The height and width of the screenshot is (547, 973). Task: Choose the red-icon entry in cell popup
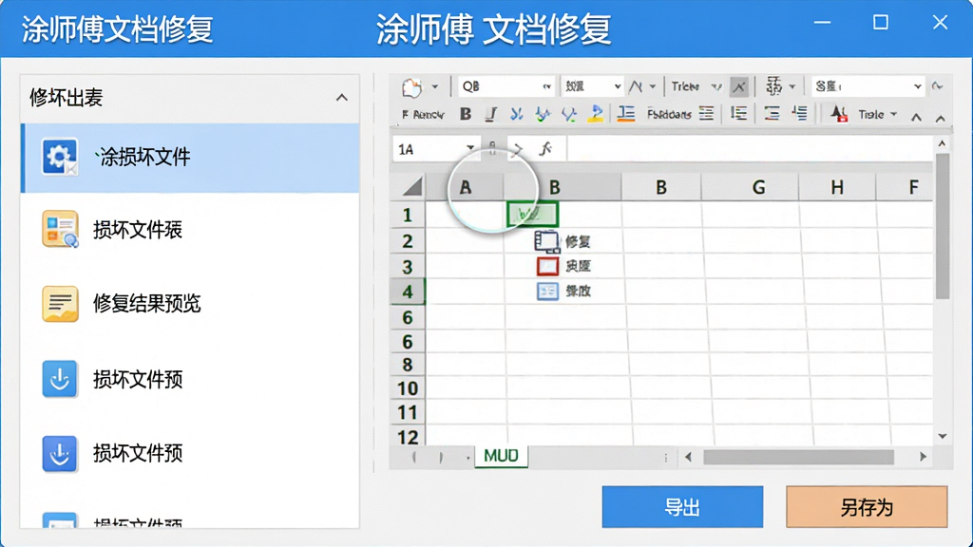coord(563,266)
